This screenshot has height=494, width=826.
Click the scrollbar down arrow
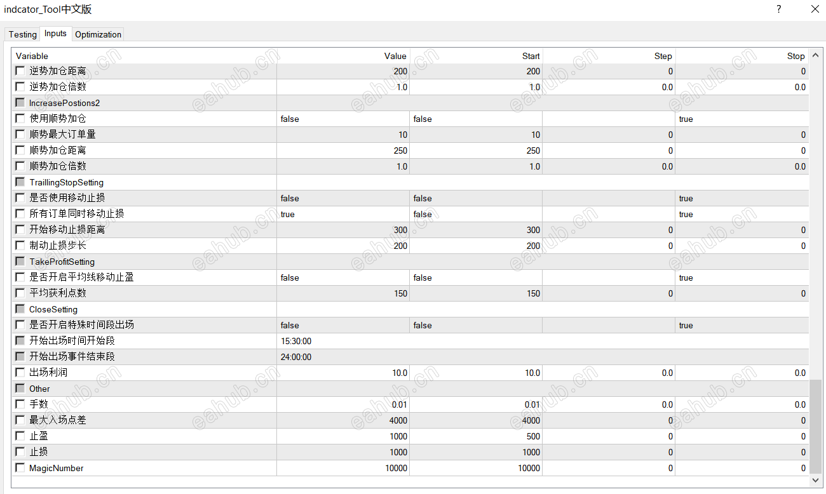pyautogui.click(x=815, y=481)
